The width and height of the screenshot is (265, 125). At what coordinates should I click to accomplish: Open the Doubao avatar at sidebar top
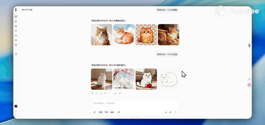click(16, 10)
